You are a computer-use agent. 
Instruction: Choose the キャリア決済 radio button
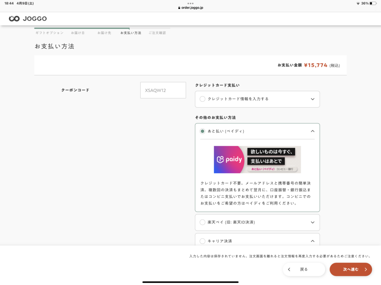202,241
